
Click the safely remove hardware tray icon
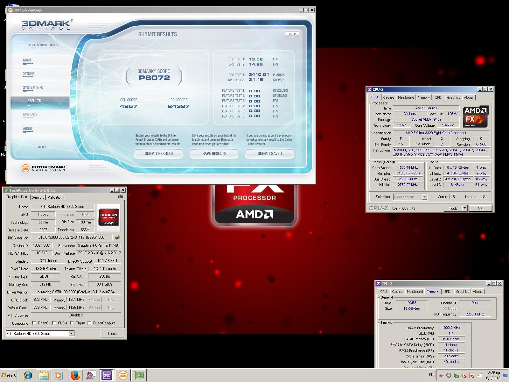(457, 375)
